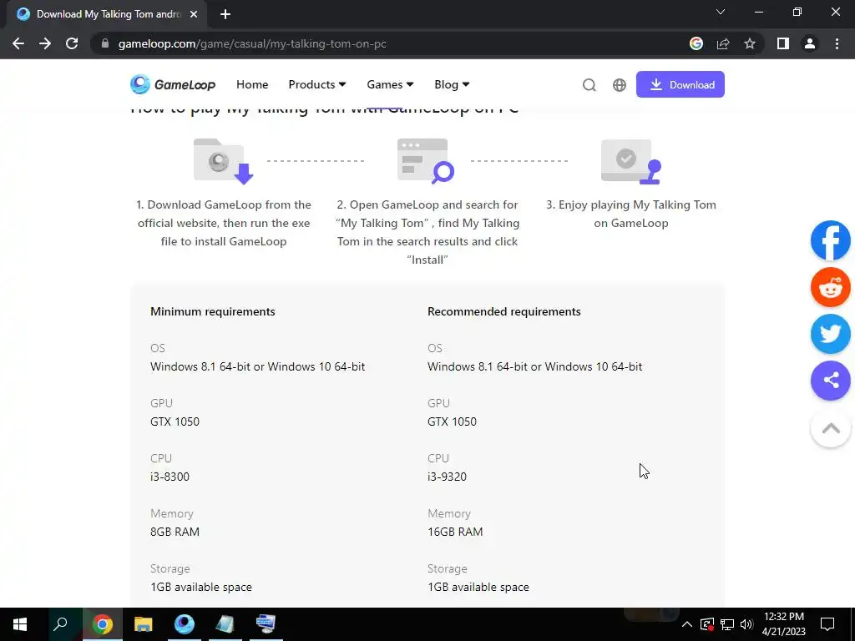The image size is (855, 641).
Task: Open the volume speaker tray icon
Action: tap(746, 624)
